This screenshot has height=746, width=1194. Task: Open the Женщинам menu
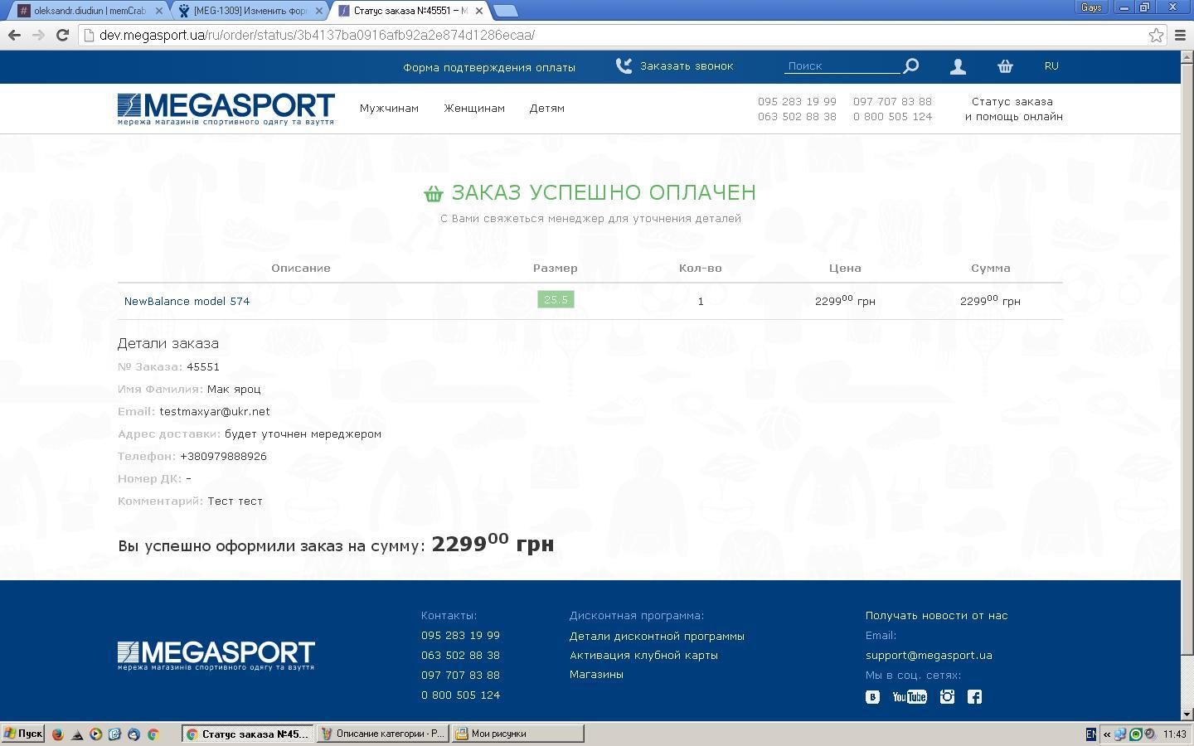[x=474, y=109]
